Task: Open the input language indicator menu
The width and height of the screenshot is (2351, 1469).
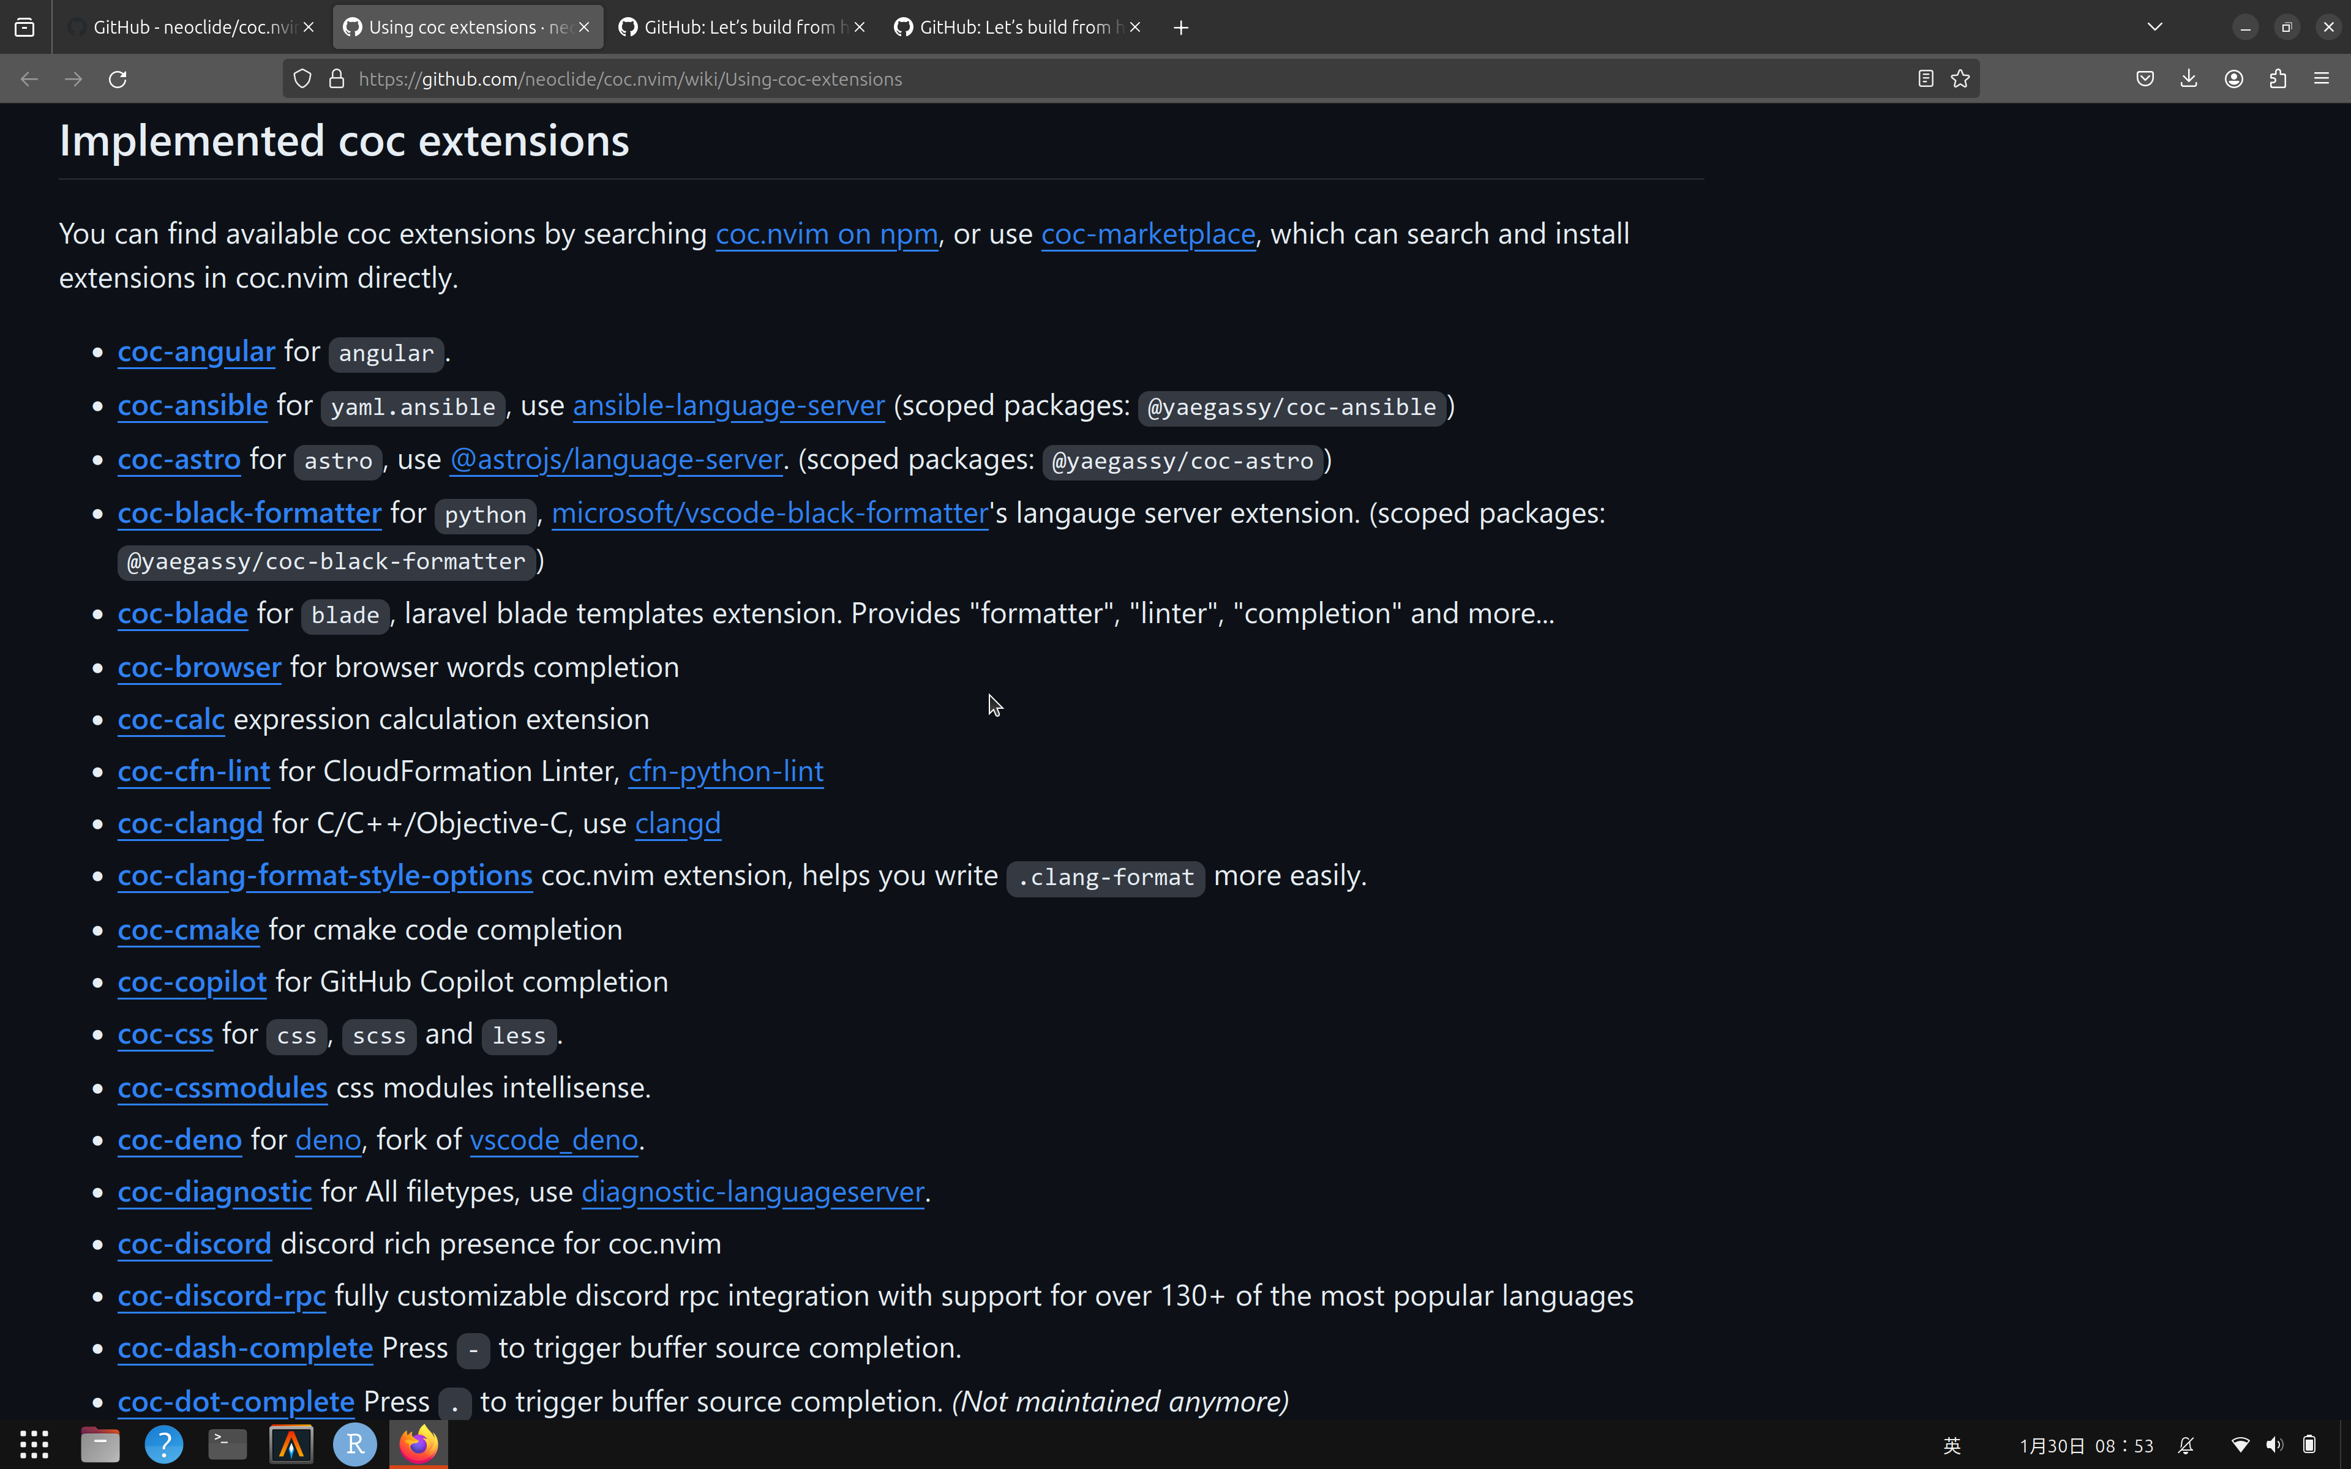Action: 1952,1446
